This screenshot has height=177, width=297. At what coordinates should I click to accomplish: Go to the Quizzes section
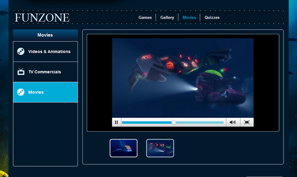(212, 18)
